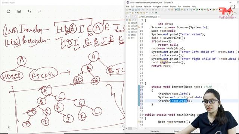Open the insert image tool in Bamboo Paper

click(x=19, y=11)
